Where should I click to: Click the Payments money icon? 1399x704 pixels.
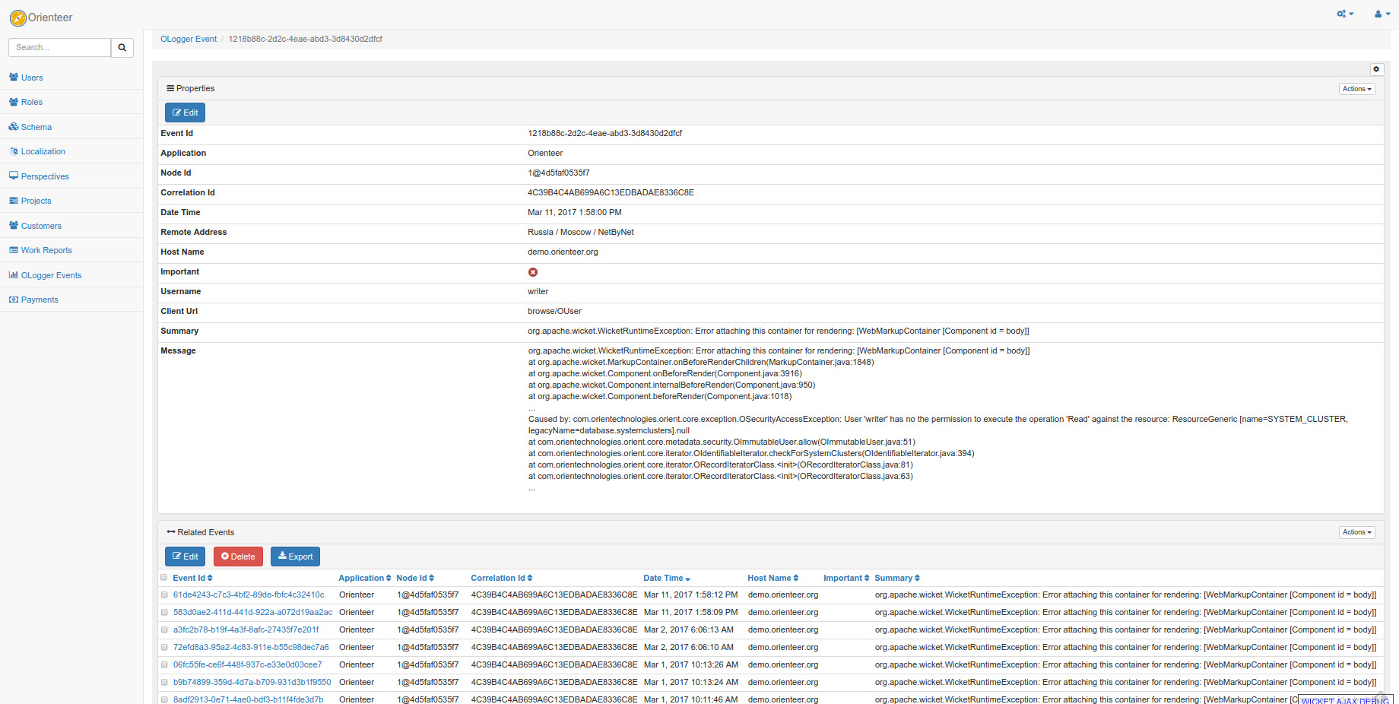tap(14, 300)
